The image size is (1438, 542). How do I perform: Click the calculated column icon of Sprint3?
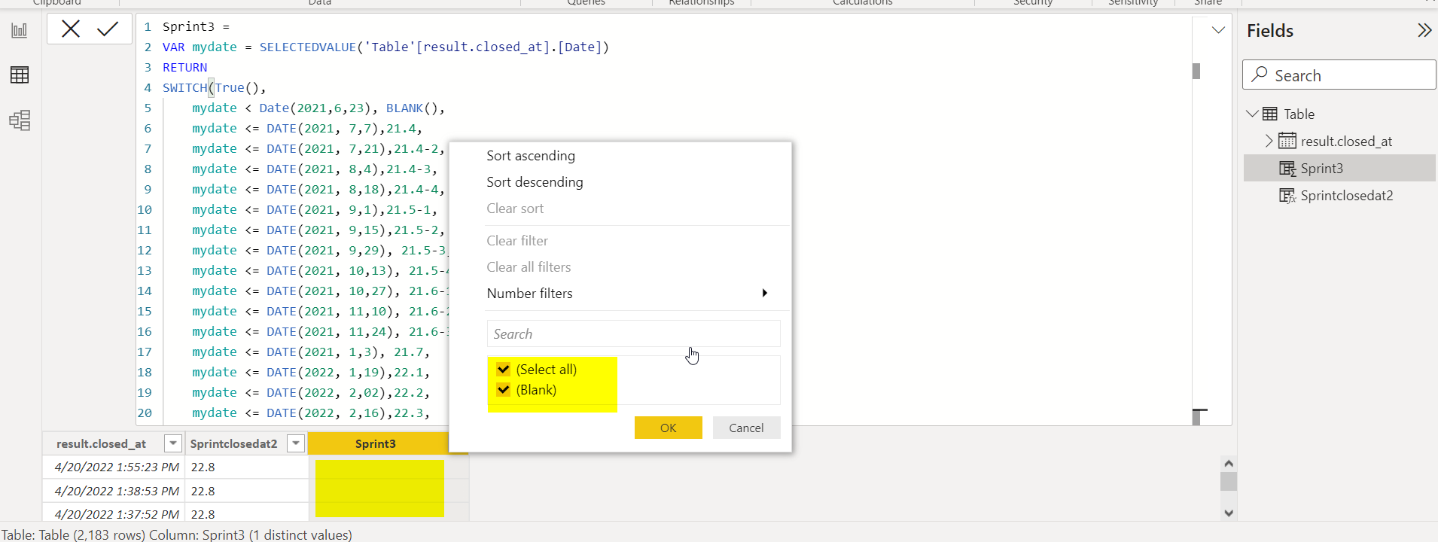(1287, 168)
